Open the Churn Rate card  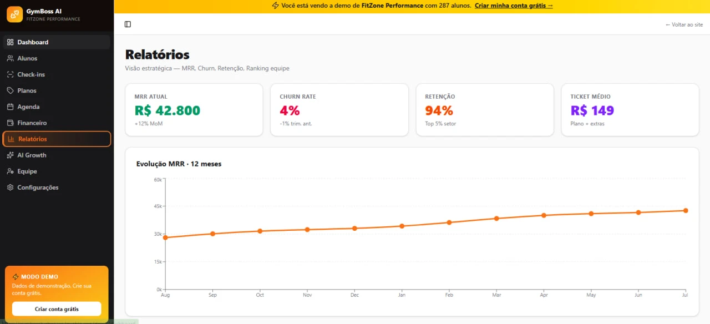click(339, 110)
